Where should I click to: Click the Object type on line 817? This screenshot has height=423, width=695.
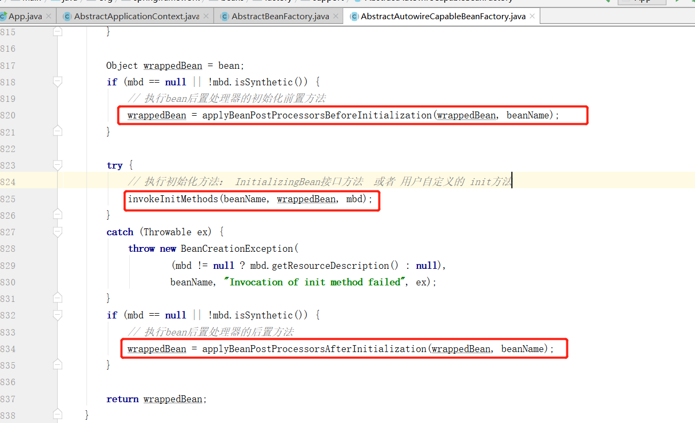pyautogui.click(x=122, y=66)
